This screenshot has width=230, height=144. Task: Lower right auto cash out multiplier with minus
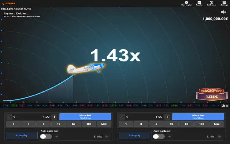(x=170, y=137)
